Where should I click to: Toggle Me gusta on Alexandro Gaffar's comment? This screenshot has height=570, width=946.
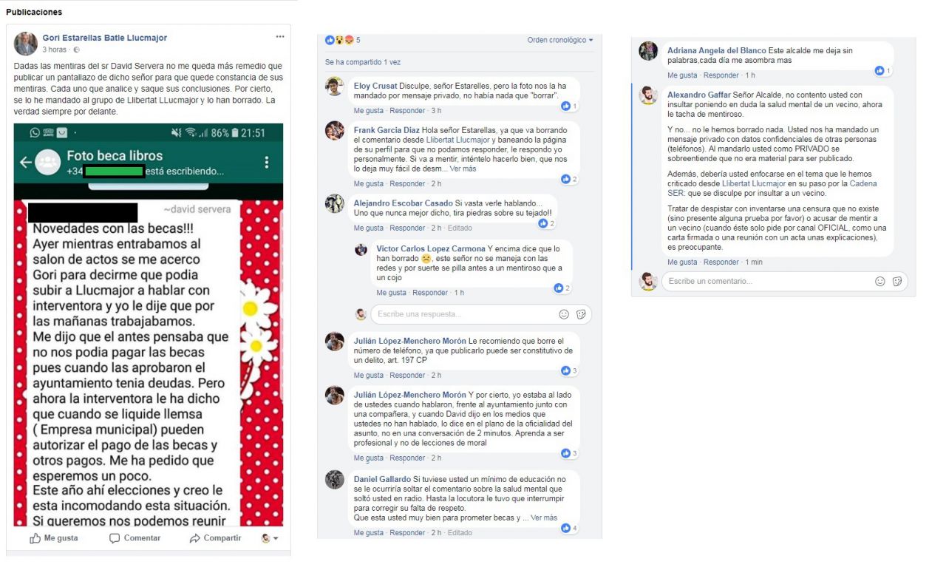pyautogui.click(x=682, y=262)
